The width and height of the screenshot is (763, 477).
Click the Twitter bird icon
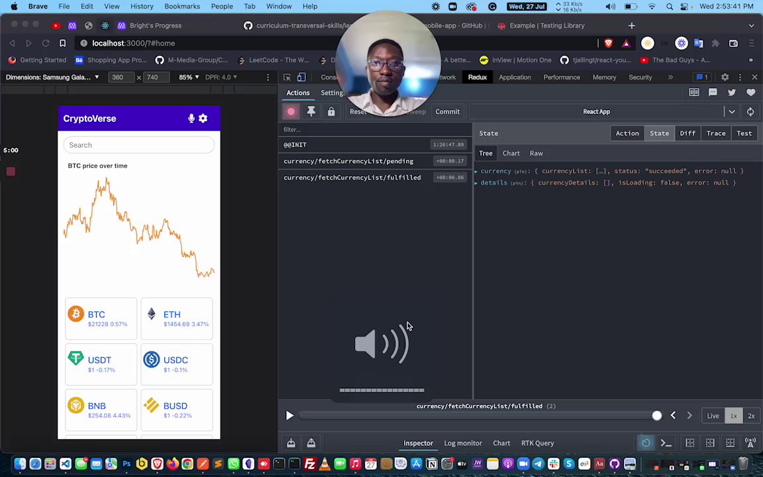pyautogui.click(x=732, y=93)
